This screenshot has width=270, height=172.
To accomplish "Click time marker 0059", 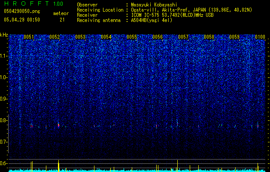I will (234, 37).
